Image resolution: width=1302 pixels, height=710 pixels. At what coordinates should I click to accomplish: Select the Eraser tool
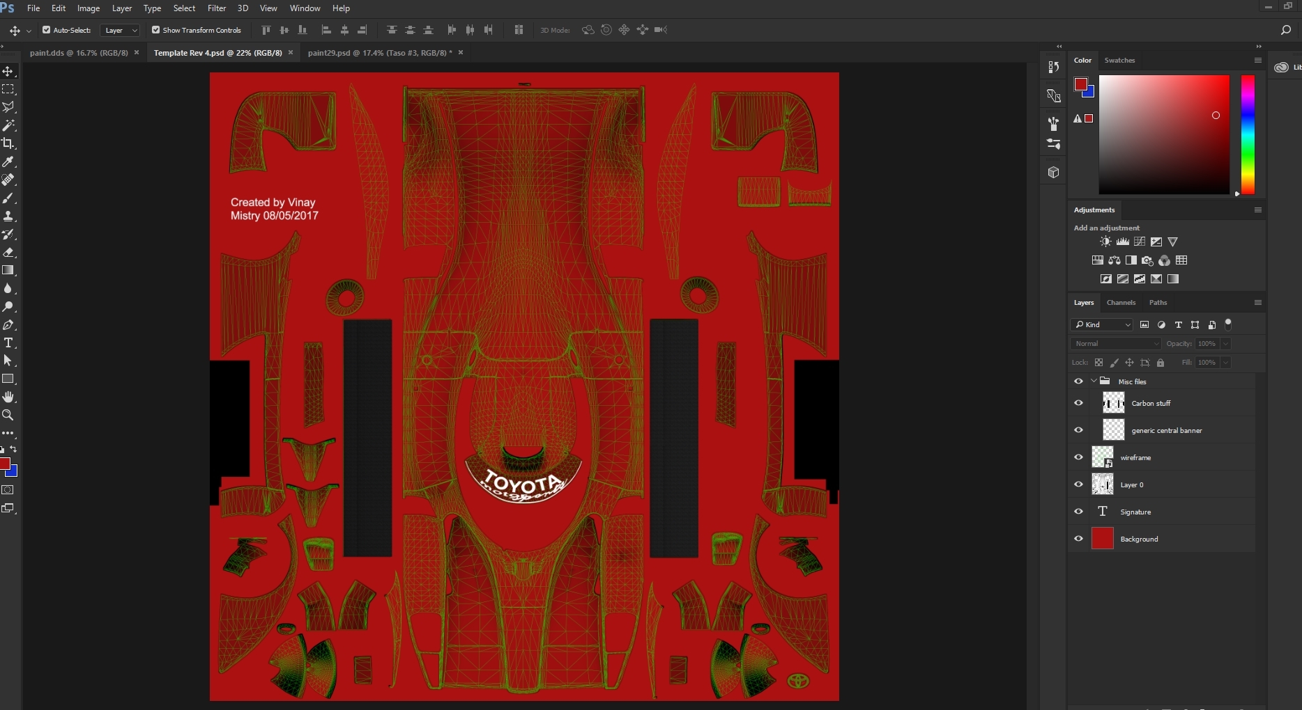[8, 252]
